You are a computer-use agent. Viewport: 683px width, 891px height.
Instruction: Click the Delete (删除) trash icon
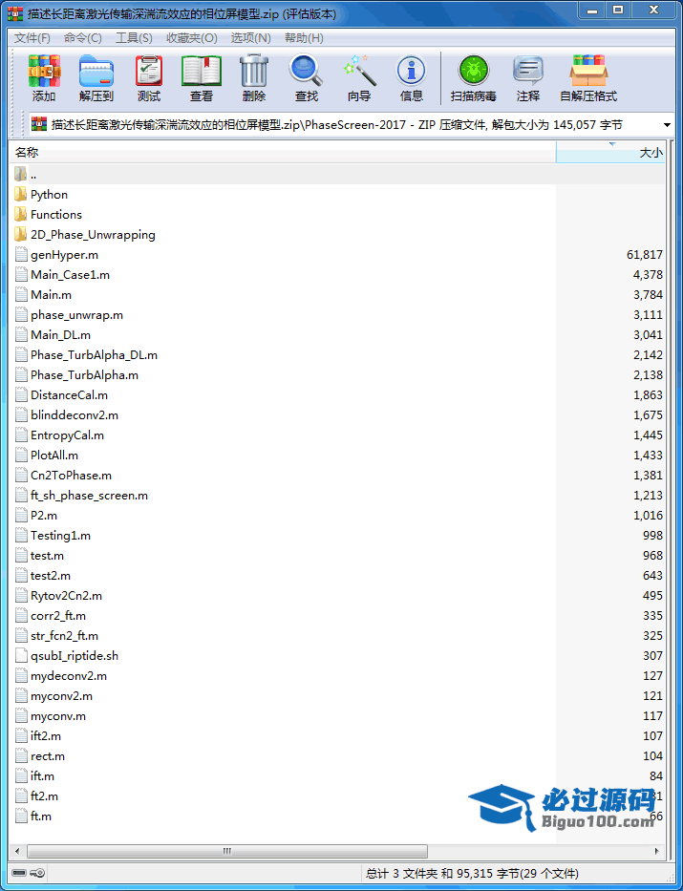tap(254, 71)
